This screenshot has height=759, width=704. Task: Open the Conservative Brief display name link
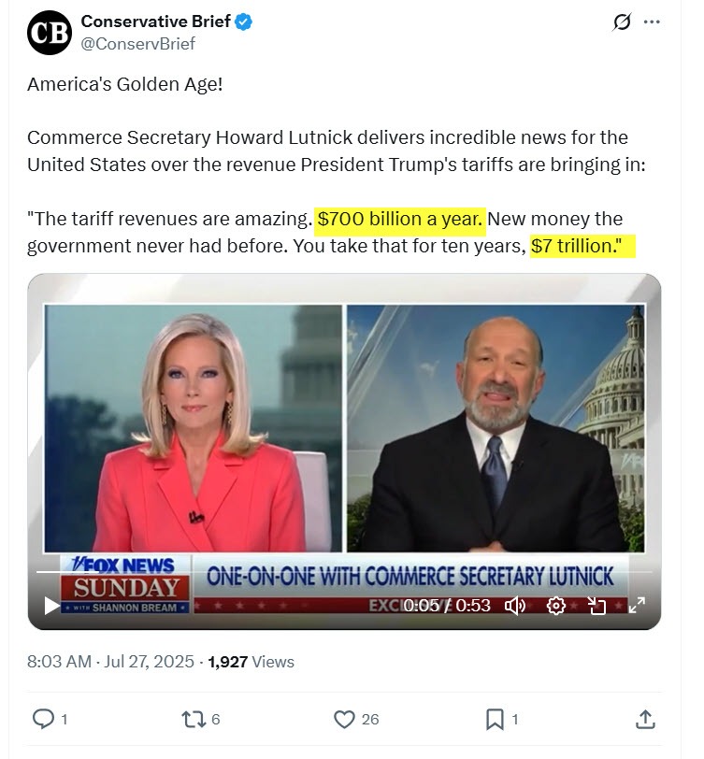click(155, 21)
